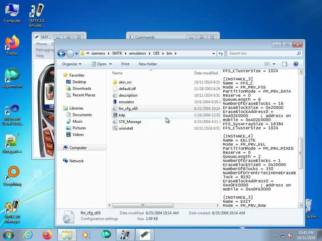Expand arrow after emulators breadcrumb
The height and width of the screenshot is (241, 322).
(150, 53)
